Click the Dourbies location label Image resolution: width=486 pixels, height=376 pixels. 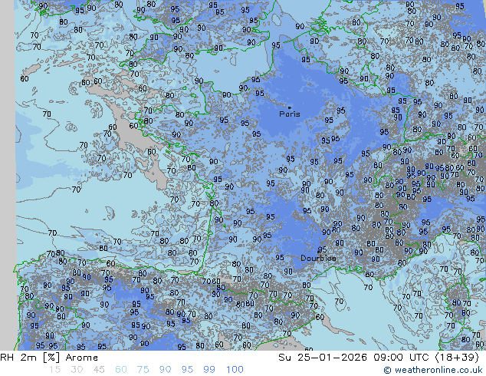click(x=318, y=258)
